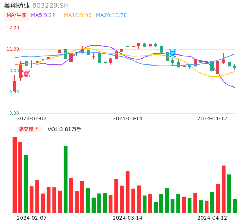Click the 2024-02-07 date label under price chart
Screen dimensions: 252x223
32,118
